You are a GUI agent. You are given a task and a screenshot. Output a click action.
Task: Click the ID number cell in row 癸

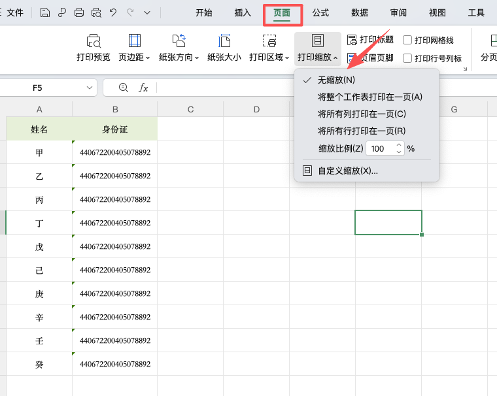(x=115, y=364)
